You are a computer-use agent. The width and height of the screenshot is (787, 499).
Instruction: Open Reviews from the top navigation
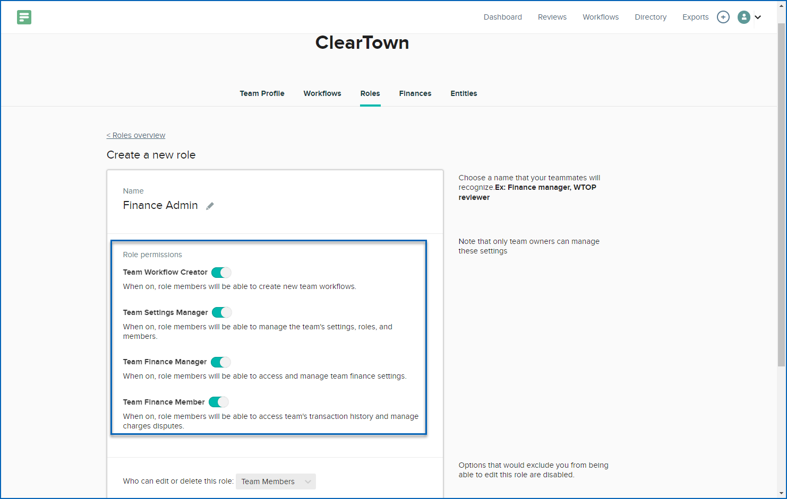(x=552, y=17)
